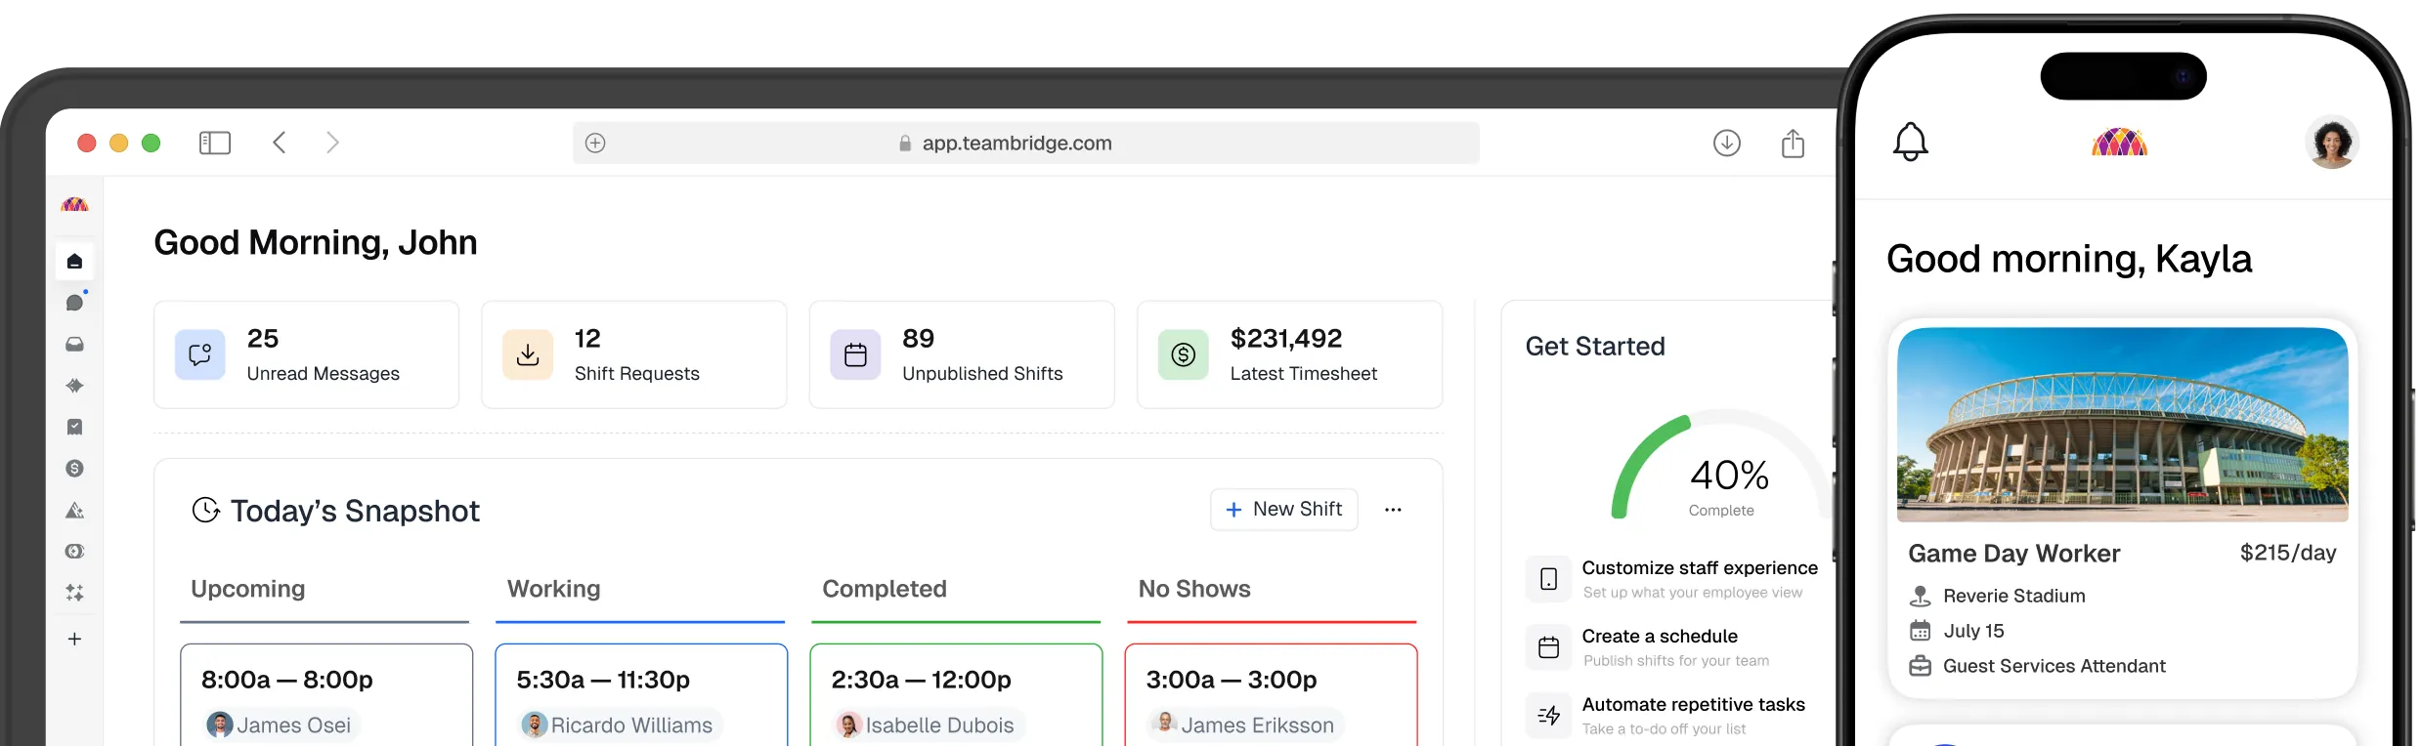Open the 3:00a — 3:00p shift card
Image resolution: width=2422 pixels, height=746 pixels.
(1271, 695)
